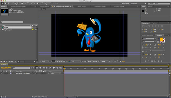This screenshot has height=98, width=171.
Task: Toggle frame blending enable switch in timeline
Action: [47, 68]
